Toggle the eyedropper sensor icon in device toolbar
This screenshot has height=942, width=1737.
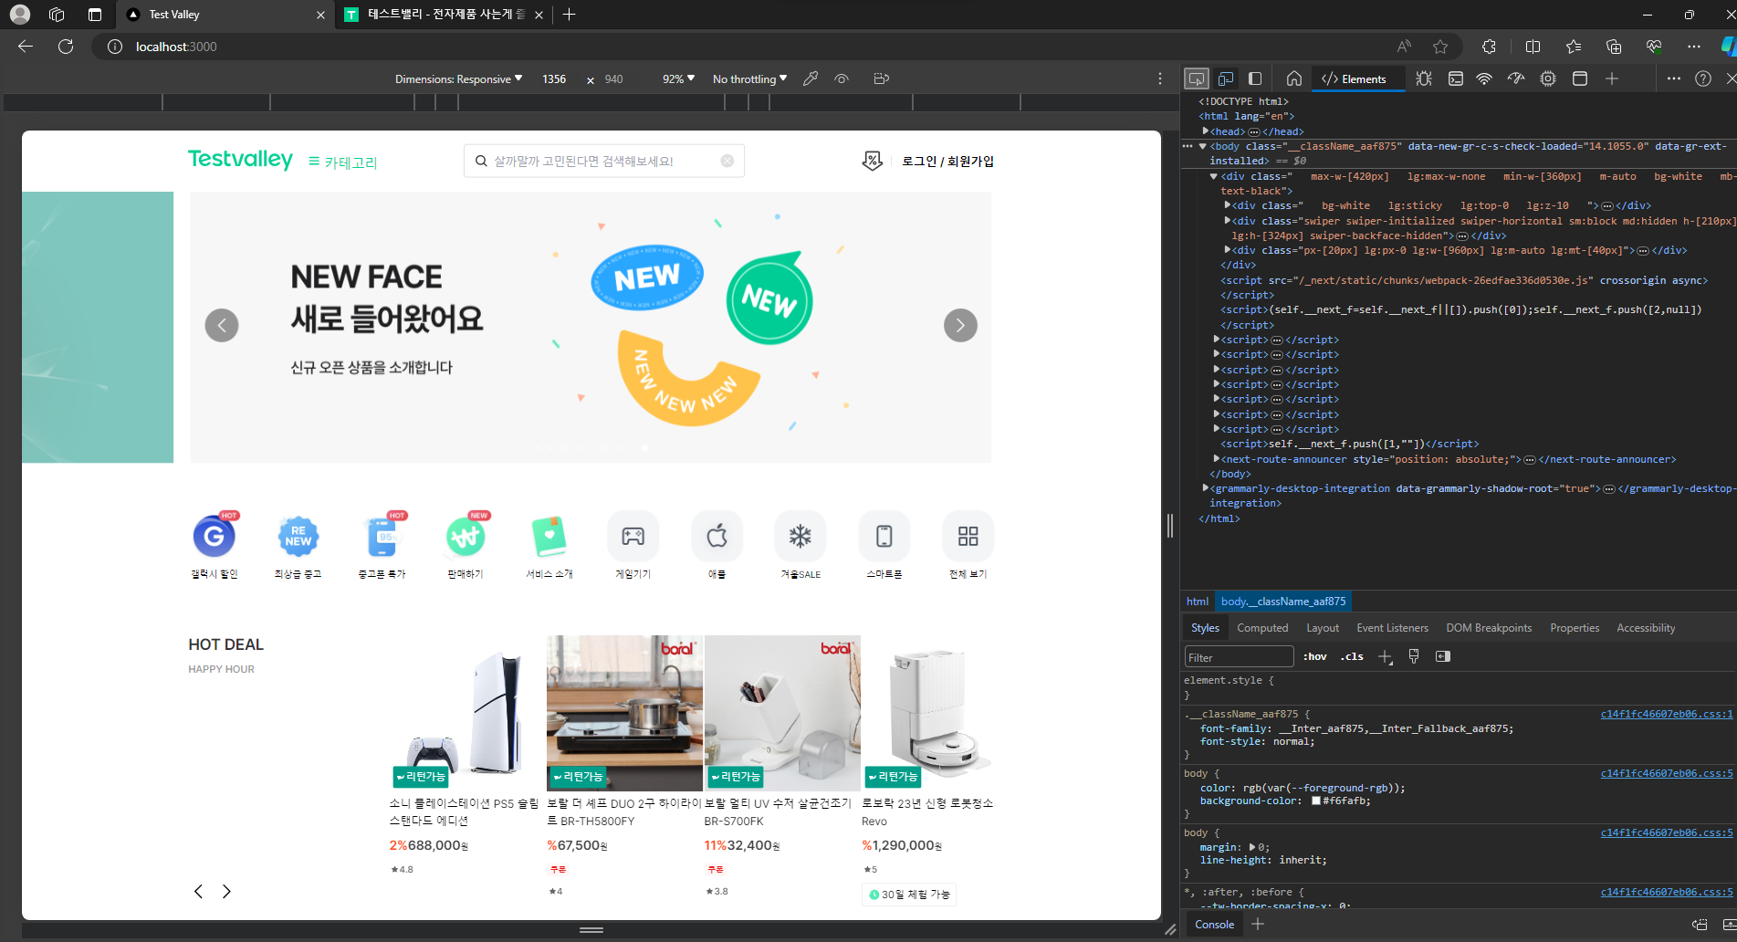click(x=810, y=79)
